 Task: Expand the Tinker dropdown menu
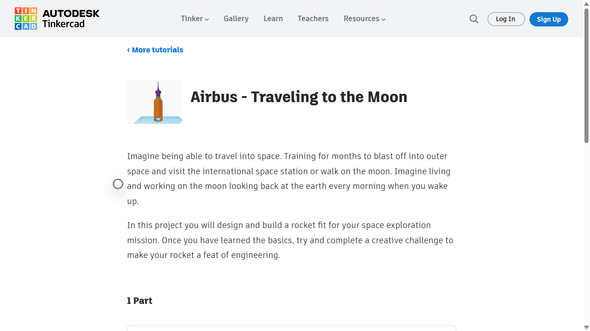[194, 18]
